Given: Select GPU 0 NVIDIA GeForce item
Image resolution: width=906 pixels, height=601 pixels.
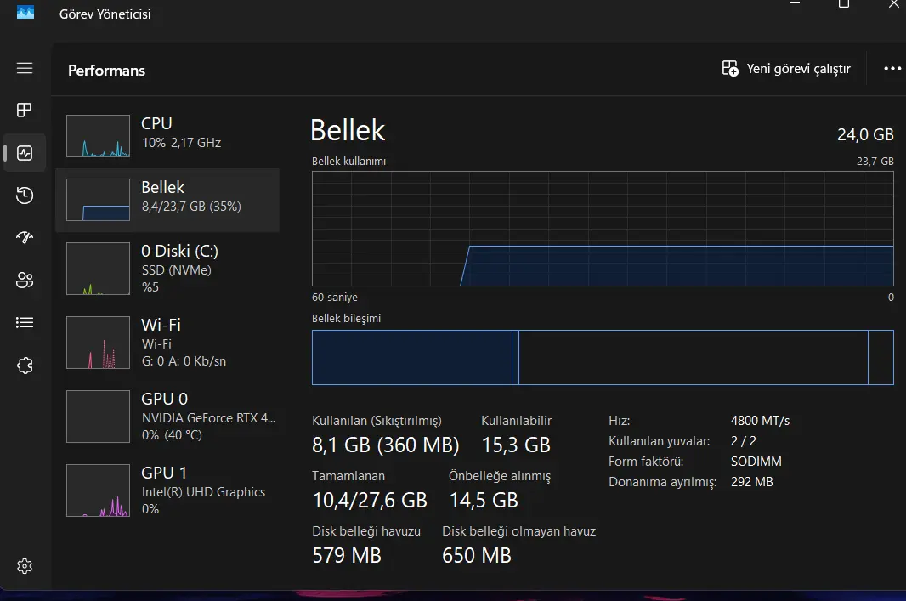Looking at the screenshot, I should tap(167, 417).
